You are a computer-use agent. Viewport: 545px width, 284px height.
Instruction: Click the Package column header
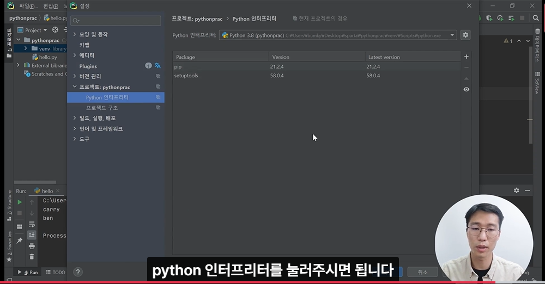click(x=221, y=57)
